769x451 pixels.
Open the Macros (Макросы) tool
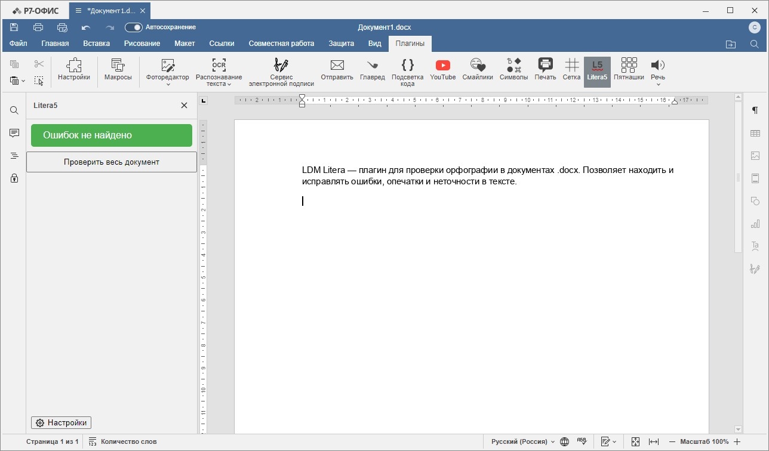(118, 70)
